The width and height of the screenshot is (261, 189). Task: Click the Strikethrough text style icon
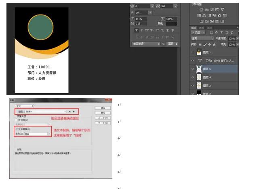pyautogui.click(x=173, y=30)
